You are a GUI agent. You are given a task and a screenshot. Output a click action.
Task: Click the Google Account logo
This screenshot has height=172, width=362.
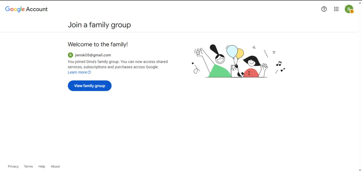coord(26,9)
